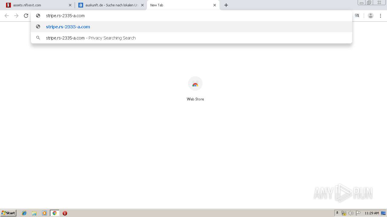This screenshot has width=387, height=217.
Task: Open the Chrome profile avatar
Action: point(371,16)
